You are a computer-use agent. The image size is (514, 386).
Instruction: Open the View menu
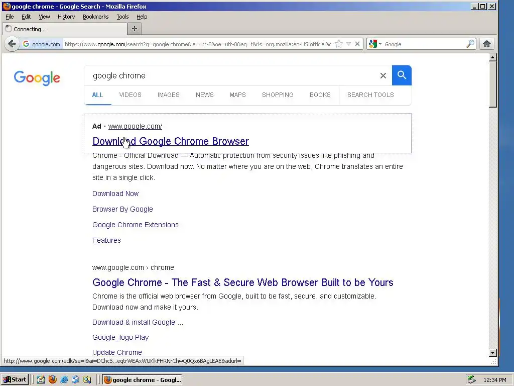click(x=44, y=17)
